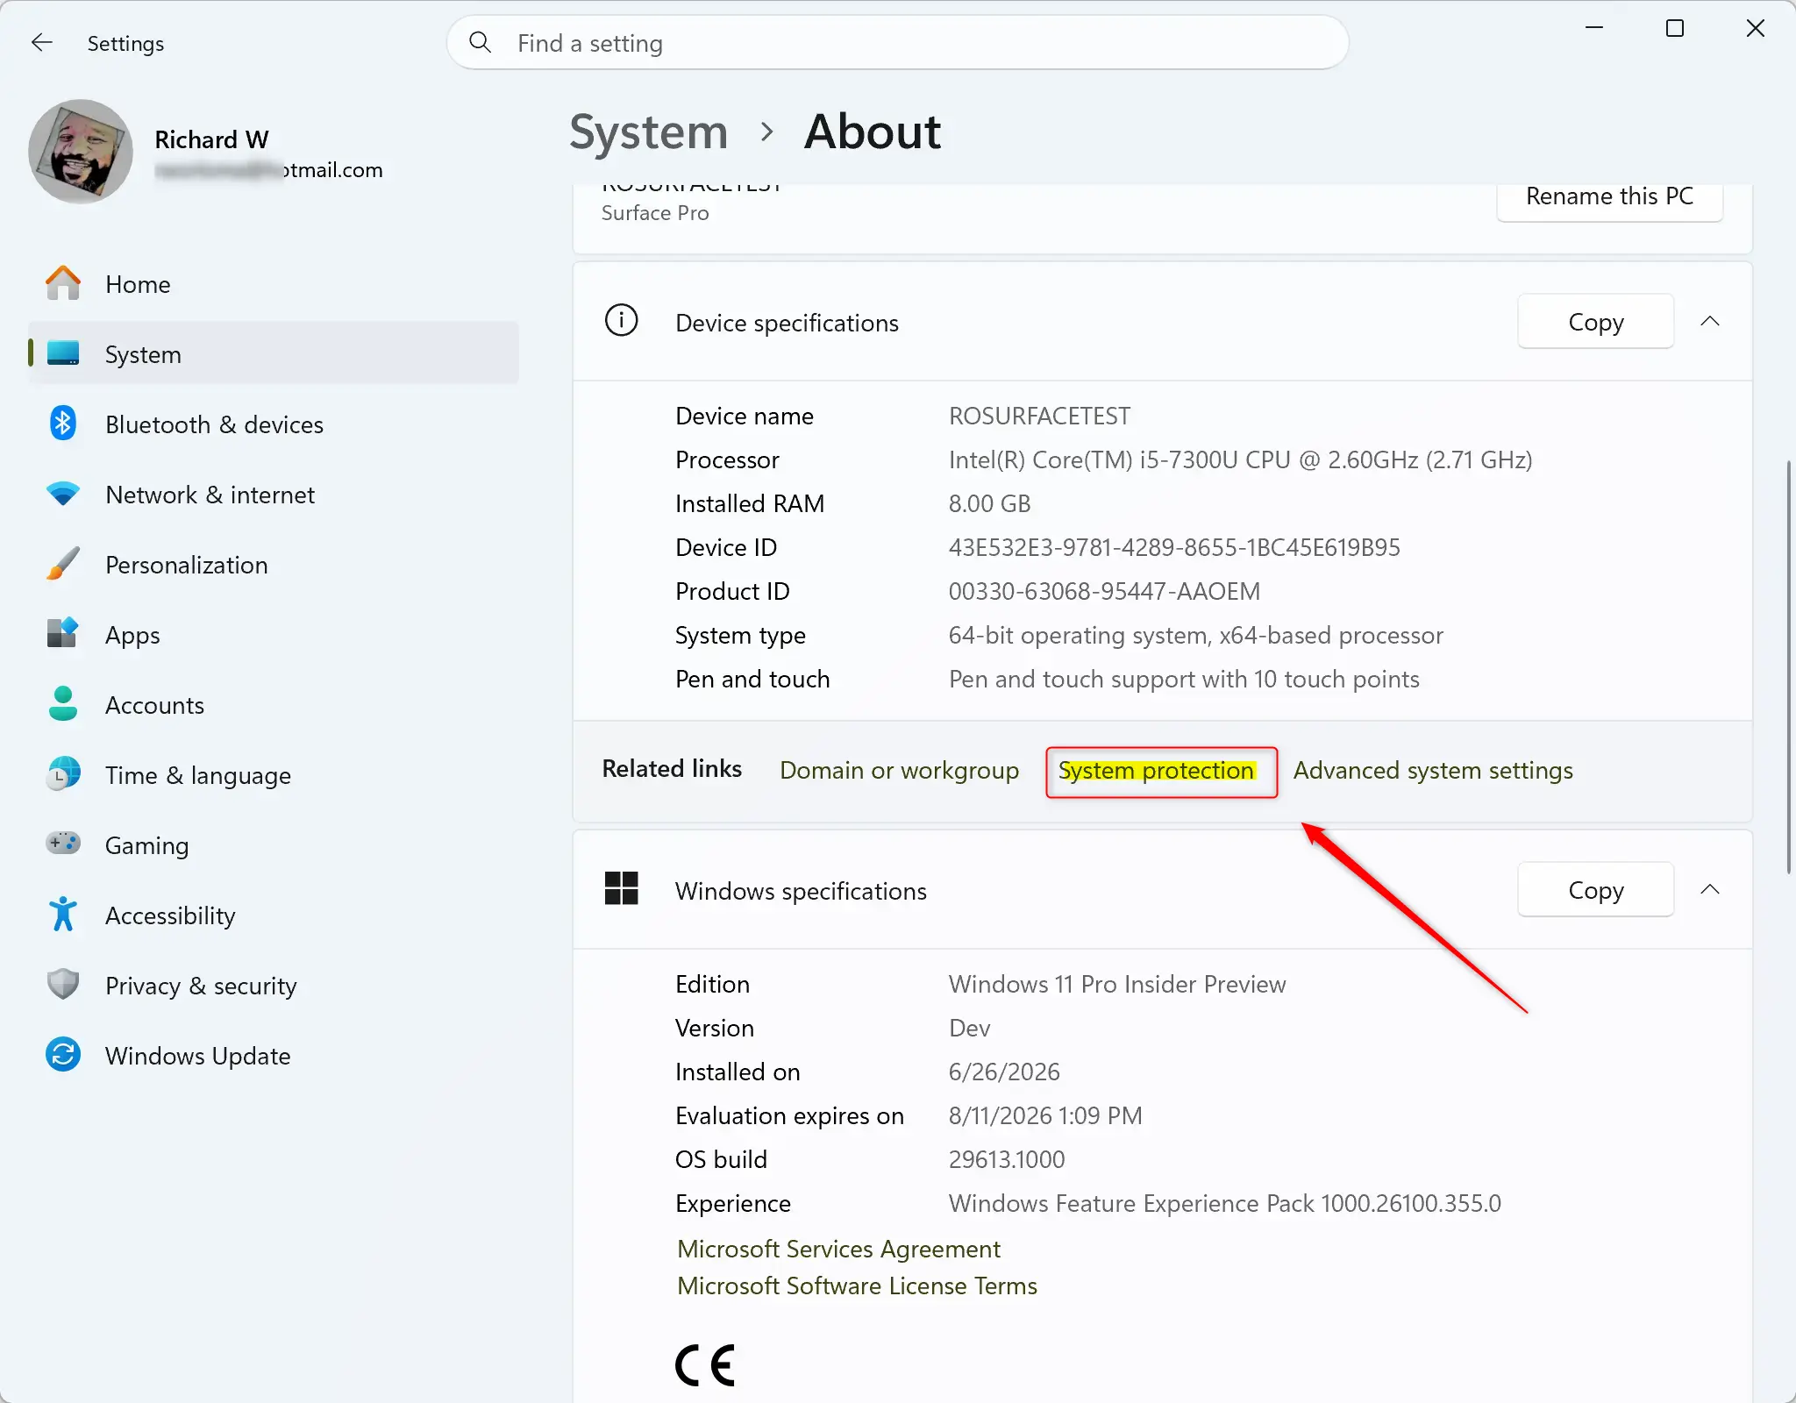Open Bluetooth & devices settings

(274, 424)
